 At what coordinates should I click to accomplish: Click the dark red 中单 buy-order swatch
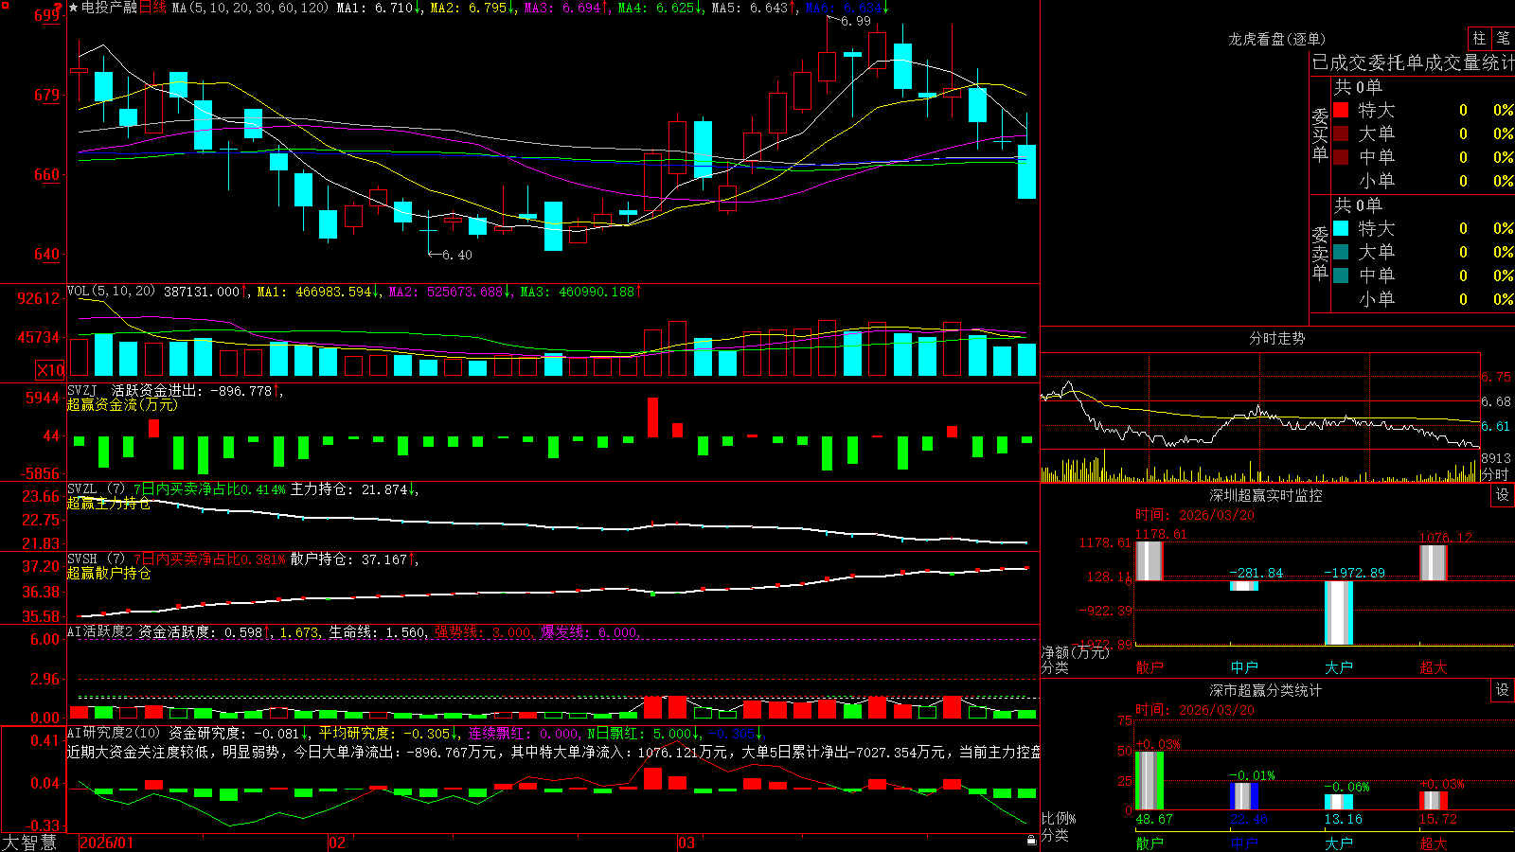1341,157
